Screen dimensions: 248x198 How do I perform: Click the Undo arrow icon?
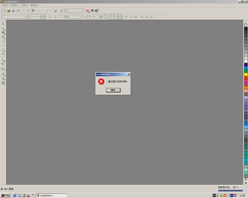[39, 11]
